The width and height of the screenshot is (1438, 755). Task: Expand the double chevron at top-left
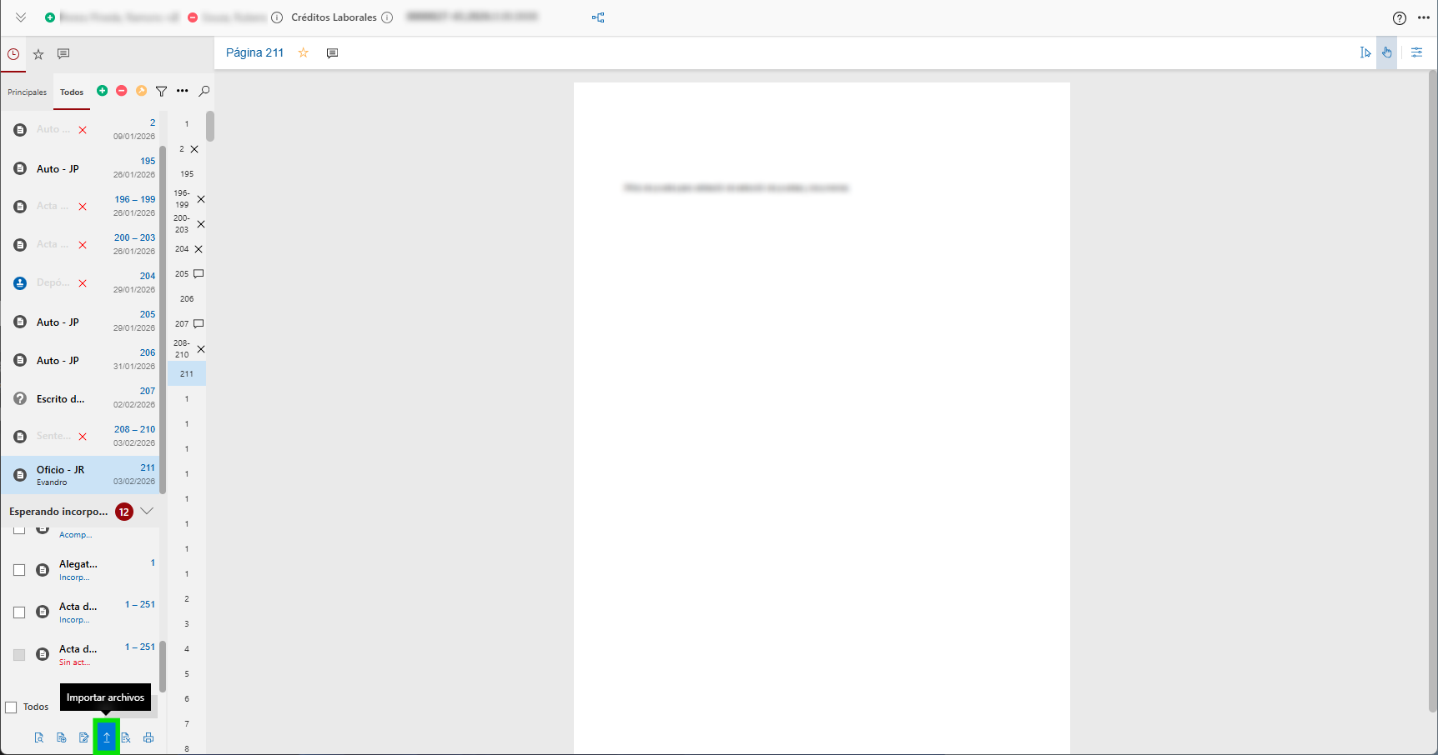[x=21, y=17]
